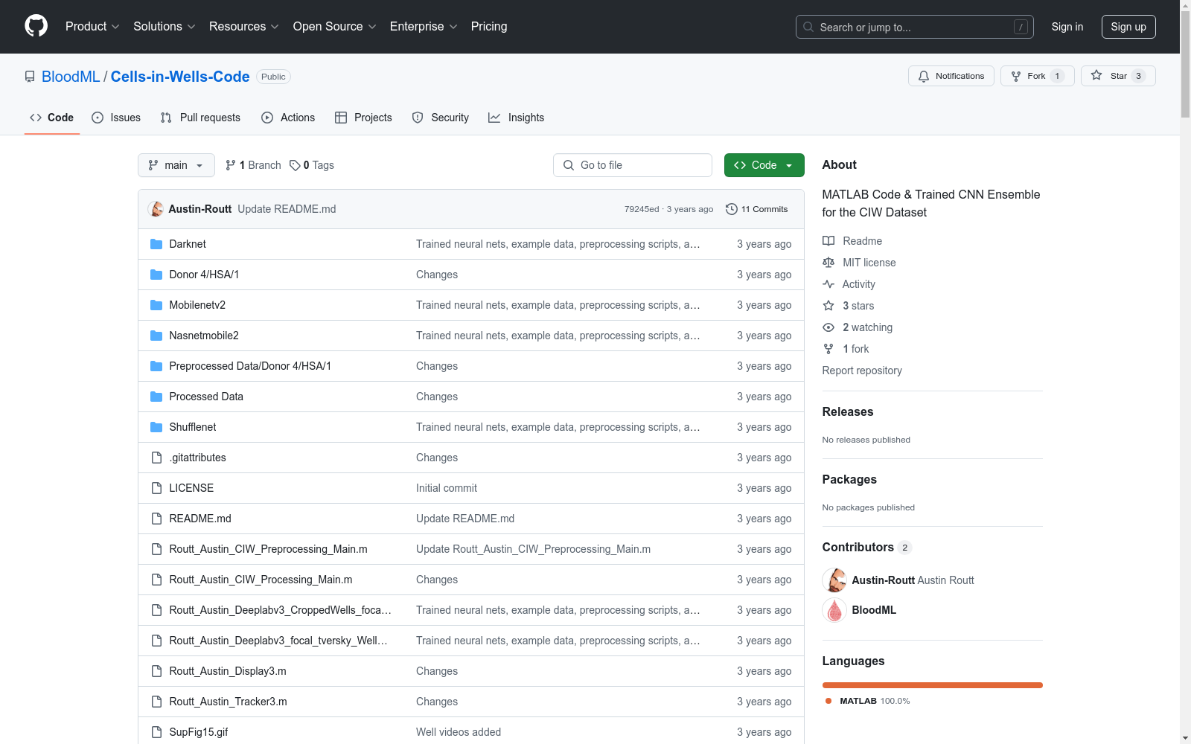Open the Pull requests tab
Image resolution: width=1191 pixels, height=744 pixels.
pos(200,118)
